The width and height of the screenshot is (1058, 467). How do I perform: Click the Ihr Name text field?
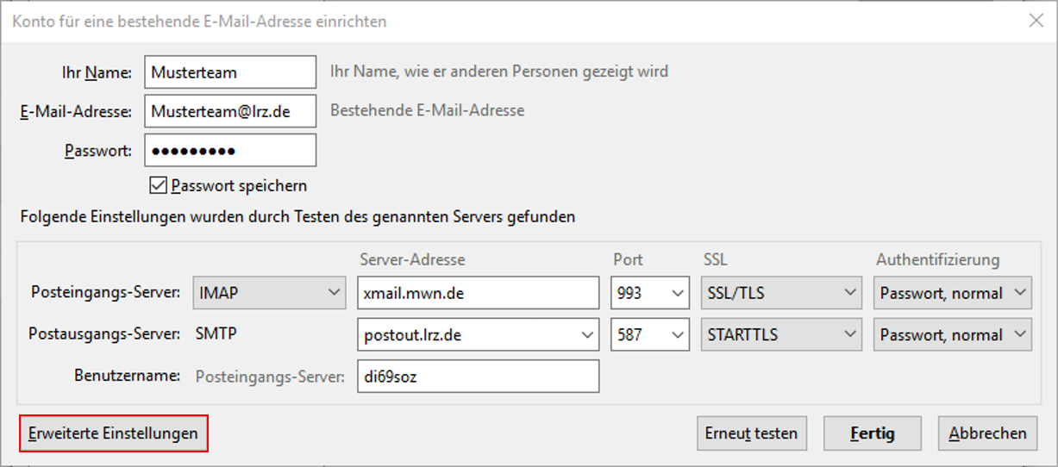(x=230, y=72)
